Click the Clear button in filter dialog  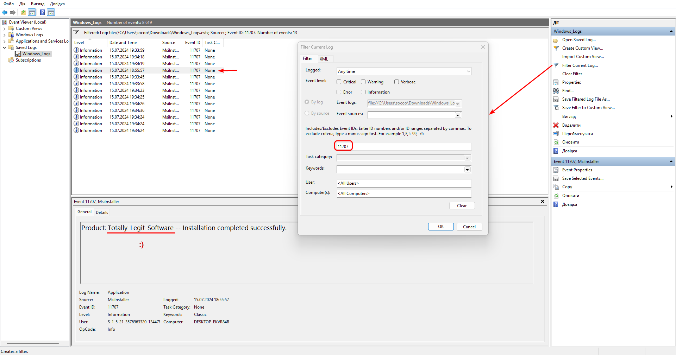pyautogui.click(x=462, y=206)
